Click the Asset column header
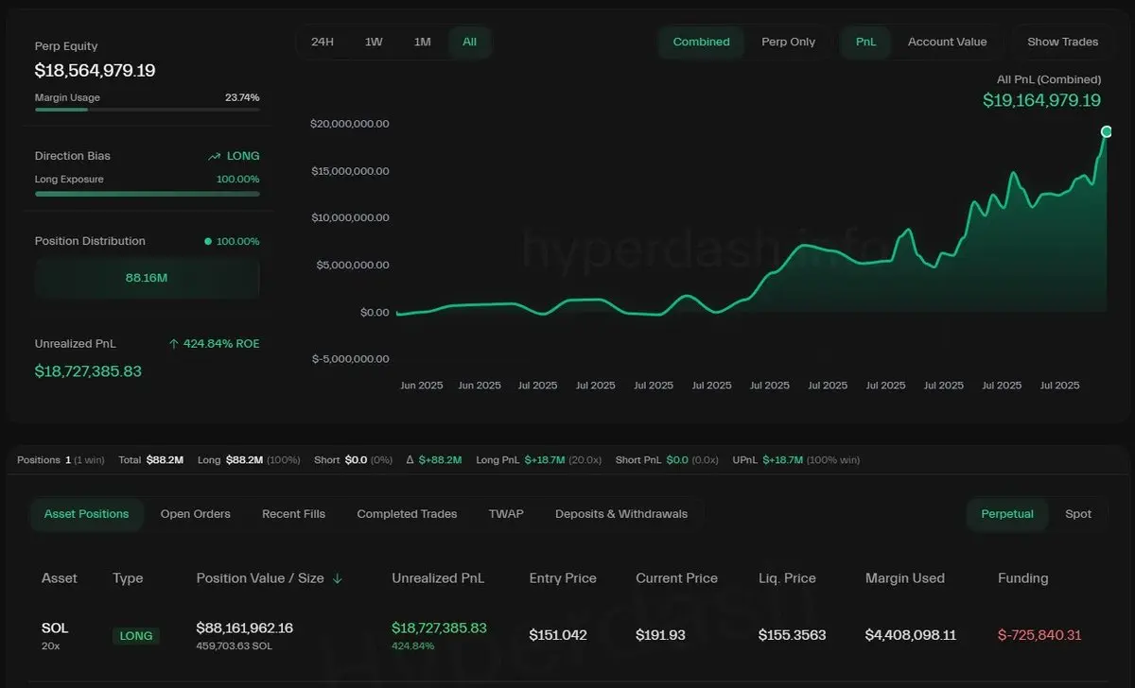Viewport: 1135px width, 688px height. click(60, 578)
